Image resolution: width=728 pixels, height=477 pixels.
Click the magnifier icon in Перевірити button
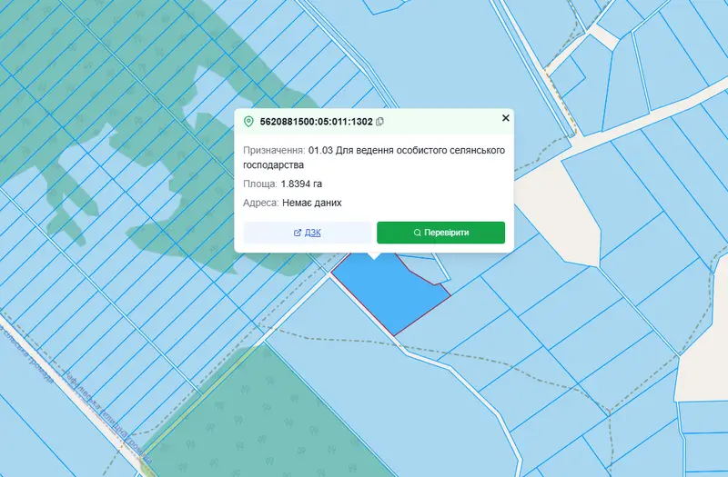coord(418,233)
